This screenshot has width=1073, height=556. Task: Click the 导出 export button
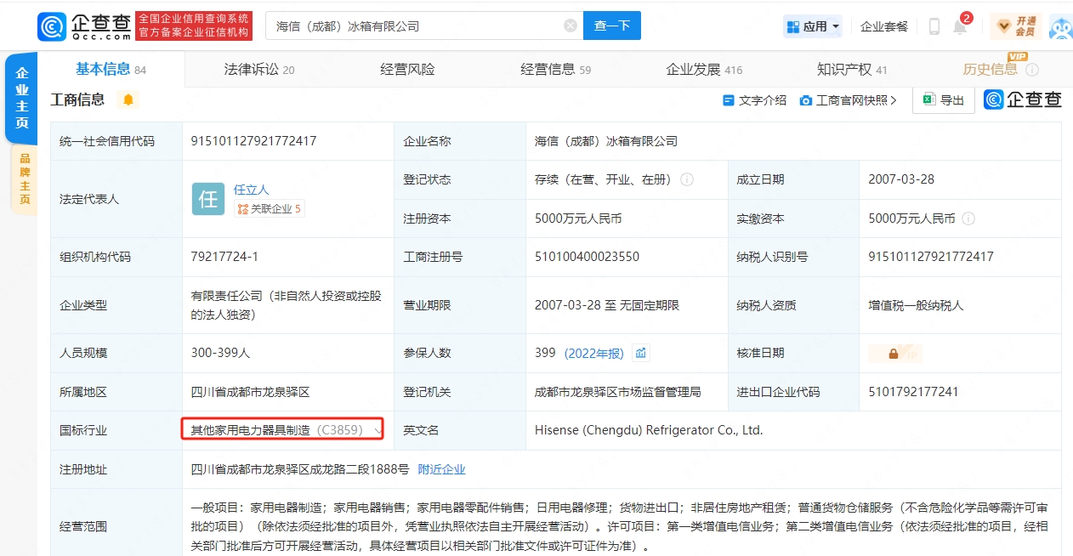(943, 100)
